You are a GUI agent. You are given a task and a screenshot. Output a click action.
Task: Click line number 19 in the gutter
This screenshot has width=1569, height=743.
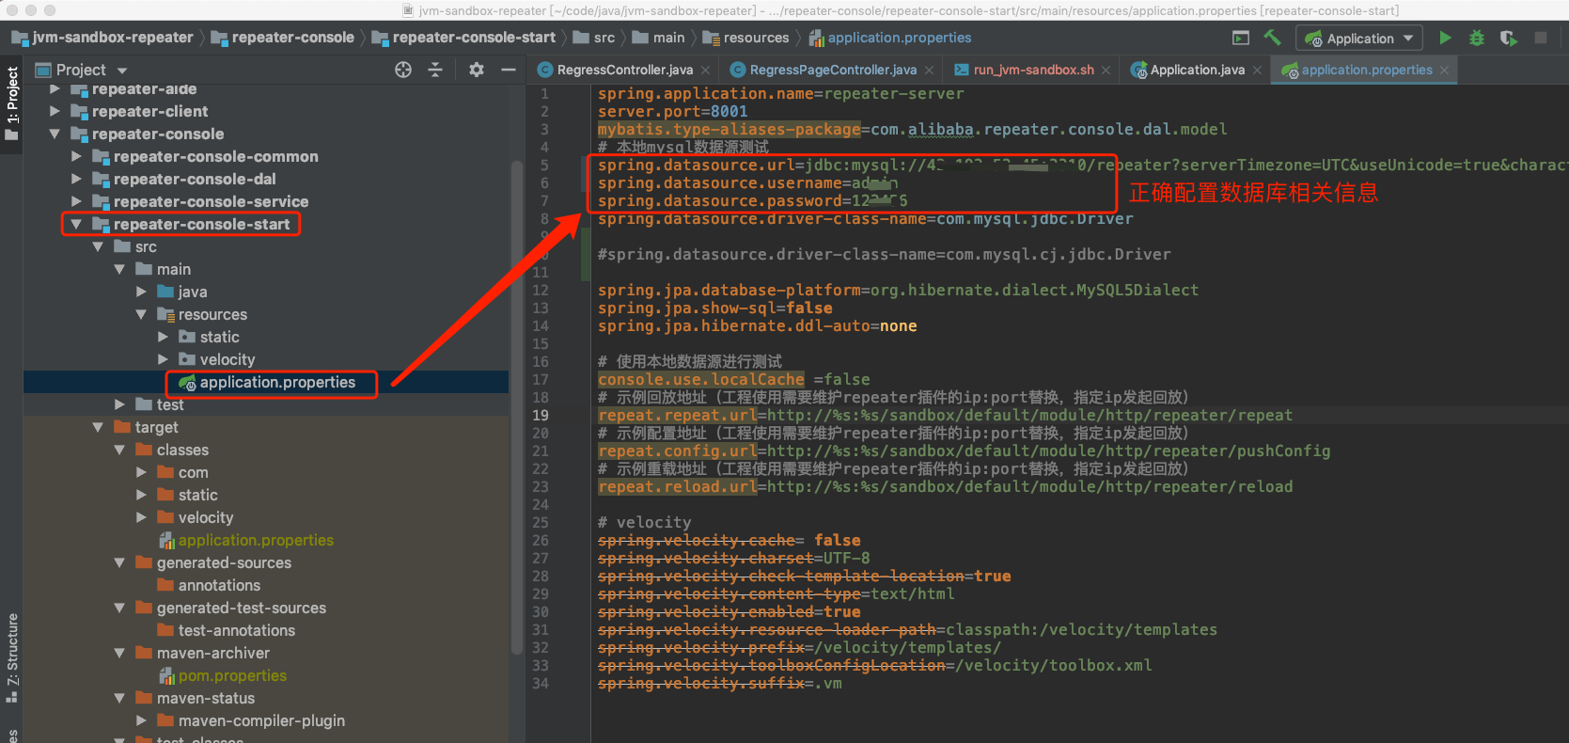(x=541, y=415)
